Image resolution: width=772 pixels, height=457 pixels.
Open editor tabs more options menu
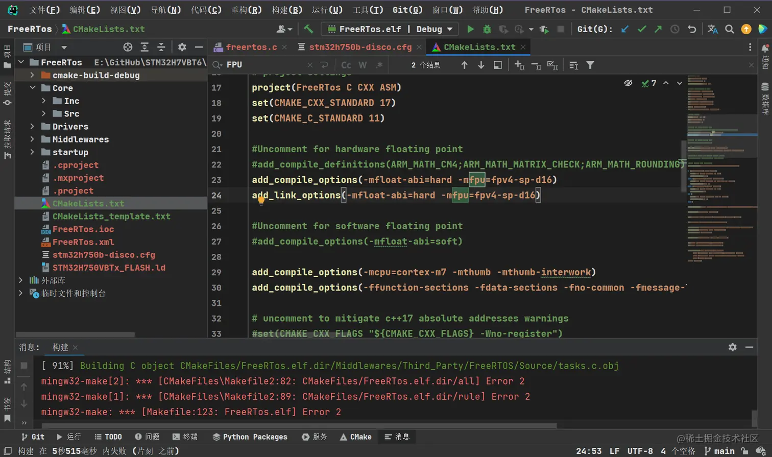pos(750,47)
